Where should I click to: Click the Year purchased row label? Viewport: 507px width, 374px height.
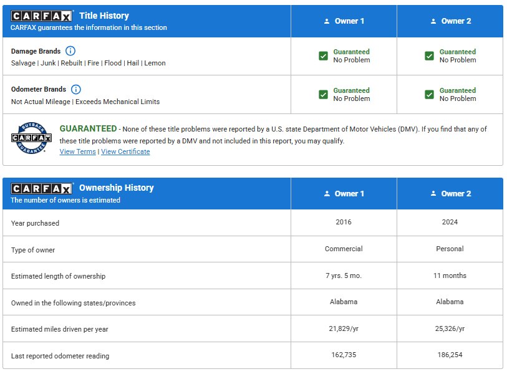tap(35, 223)
